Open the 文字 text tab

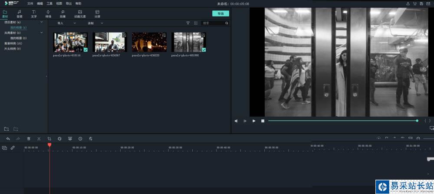[34, 14]
